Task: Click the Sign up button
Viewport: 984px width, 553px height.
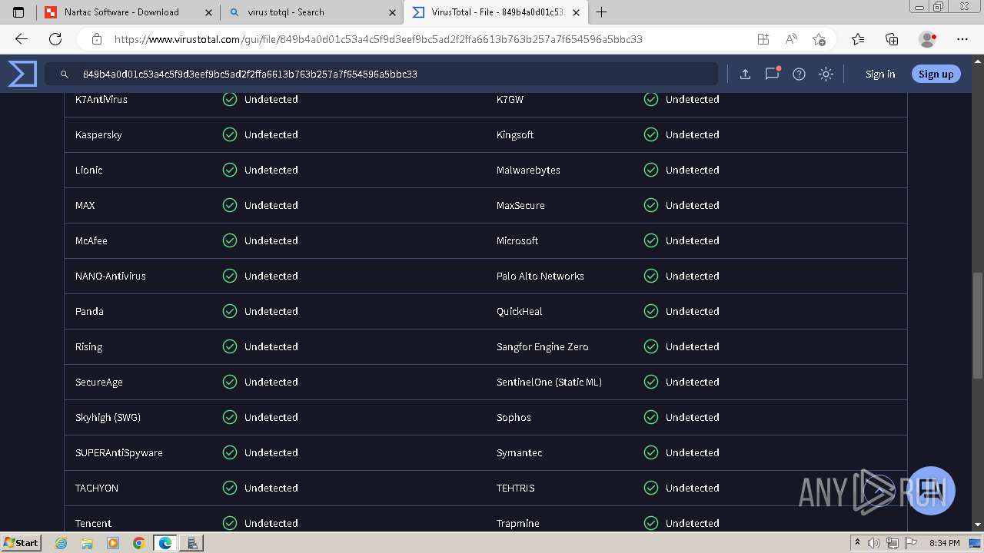Action: coord(936,74)
